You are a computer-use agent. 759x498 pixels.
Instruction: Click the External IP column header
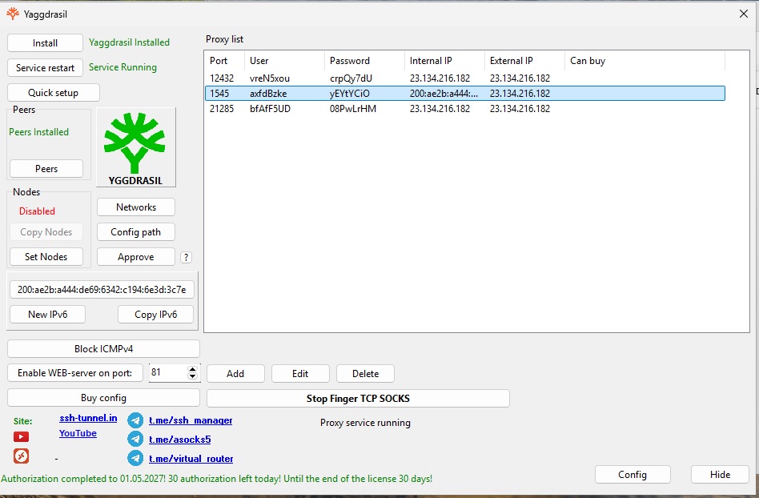click(x=512, y=61)
